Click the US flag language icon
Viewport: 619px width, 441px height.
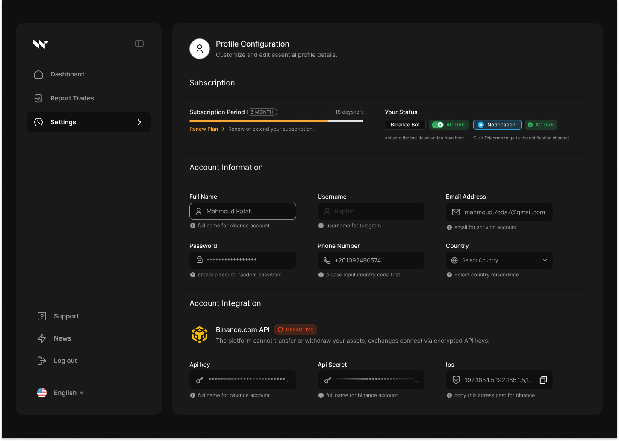point(42,393)
